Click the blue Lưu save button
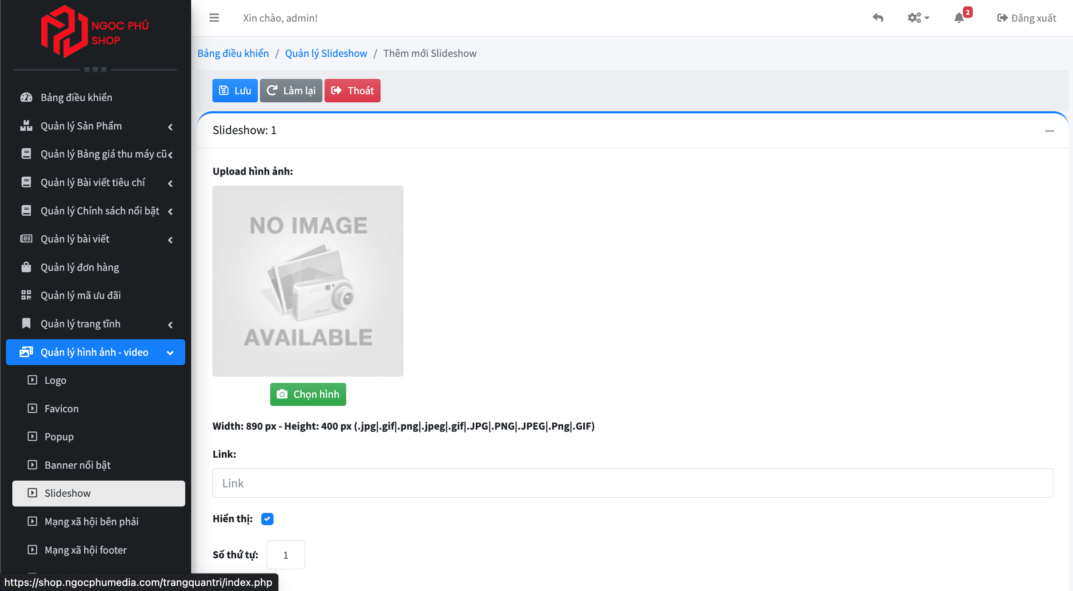Viewport: 1073px width, 591px height. click(235, 90)
